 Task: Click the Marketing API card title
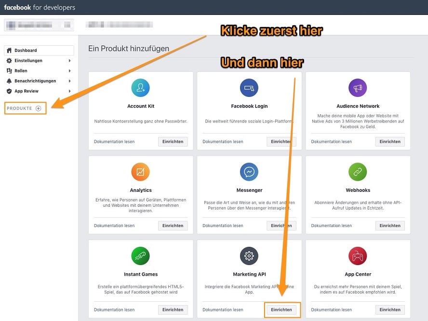(249, 274)
